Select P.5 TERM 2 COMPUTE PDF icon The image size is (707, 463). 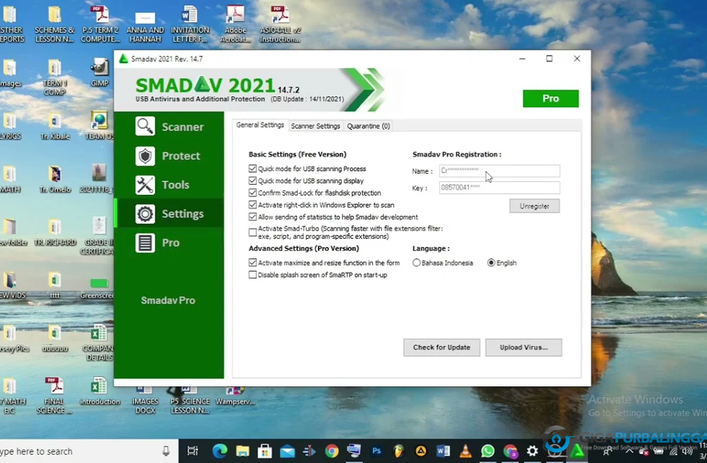coord(100,23)
